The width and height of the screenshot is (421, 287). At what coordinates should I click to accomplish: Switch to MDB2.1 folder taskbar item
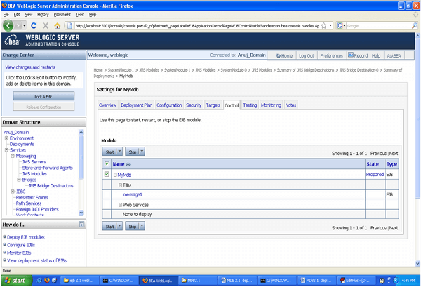[x=197, y=281]
